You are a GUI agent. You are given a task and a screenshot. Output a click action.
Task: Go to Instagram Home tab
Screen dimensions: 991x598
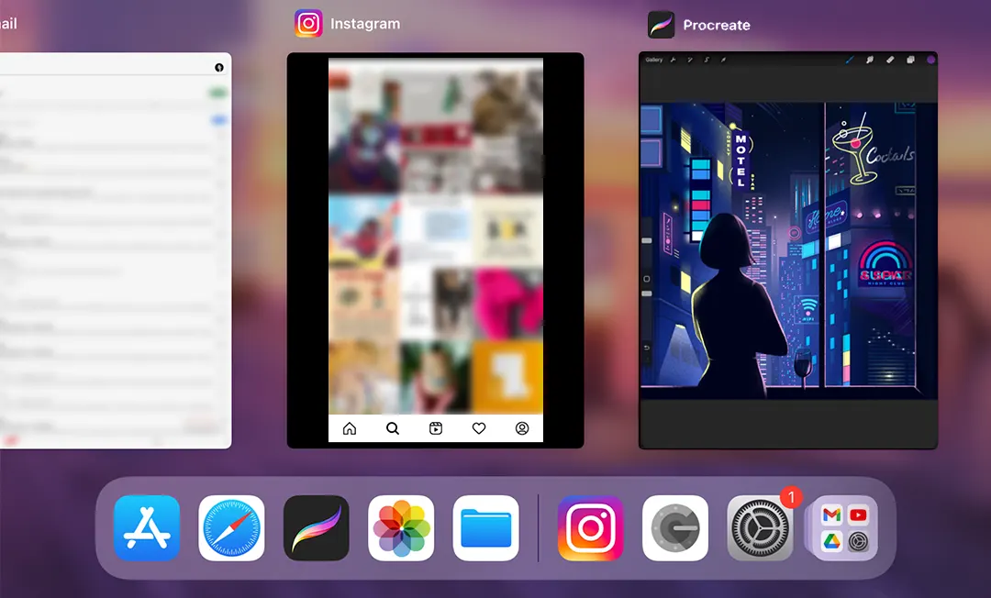point(350,428)
